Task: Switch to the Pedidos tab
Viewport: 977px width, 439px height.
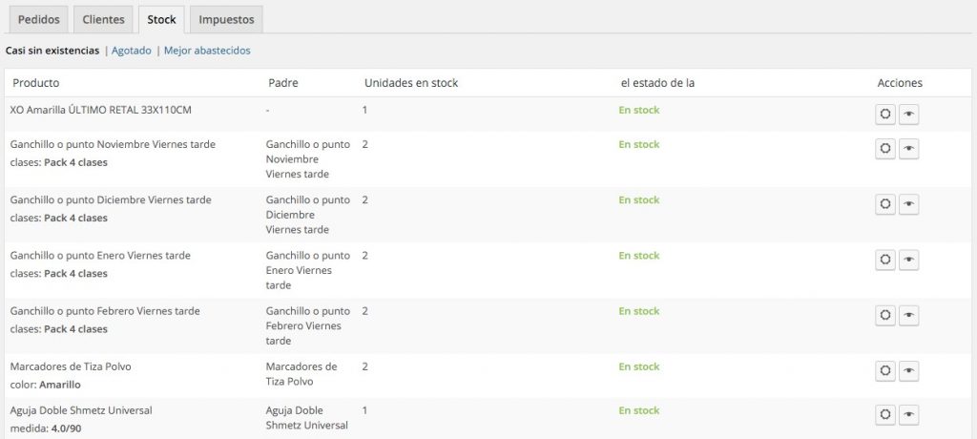Action: 38,19
